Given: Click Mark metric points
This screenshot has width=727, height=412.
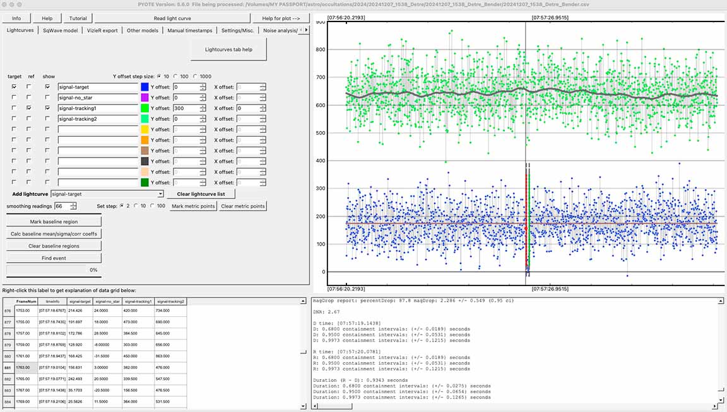Looking at the screenshot, I should click(x=193, y=207).
